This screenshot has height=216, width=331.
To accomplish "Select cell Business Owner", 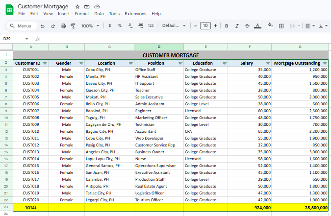I will (x=159, y=152).
